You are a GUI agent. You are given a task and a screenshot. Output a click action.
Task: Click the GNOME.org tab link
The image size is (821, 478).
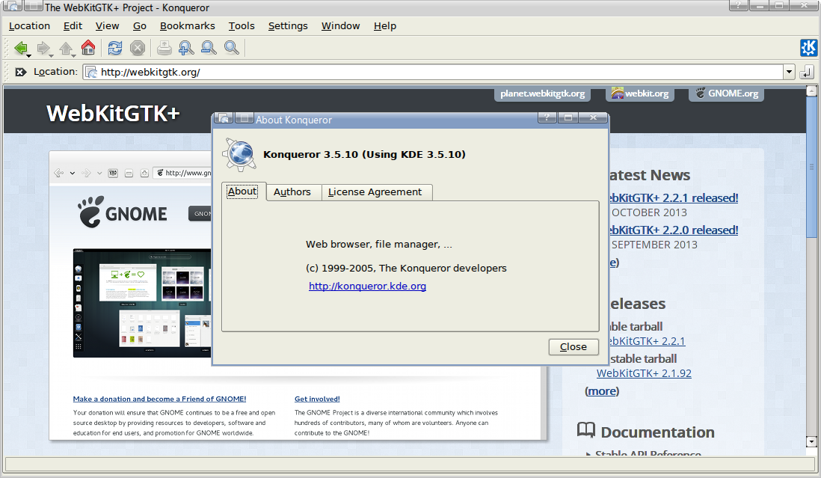click(727, 94)
